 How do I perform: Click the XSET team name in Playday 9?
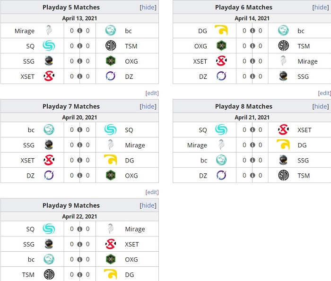point(132,244)
